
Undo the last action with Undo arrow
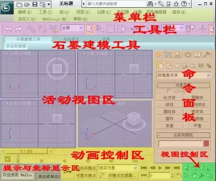pos(8,29)
